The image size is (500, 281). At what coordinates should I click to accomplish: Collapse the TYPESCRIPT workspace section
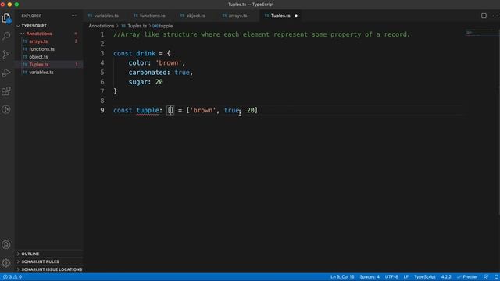[x=34, y=26]
